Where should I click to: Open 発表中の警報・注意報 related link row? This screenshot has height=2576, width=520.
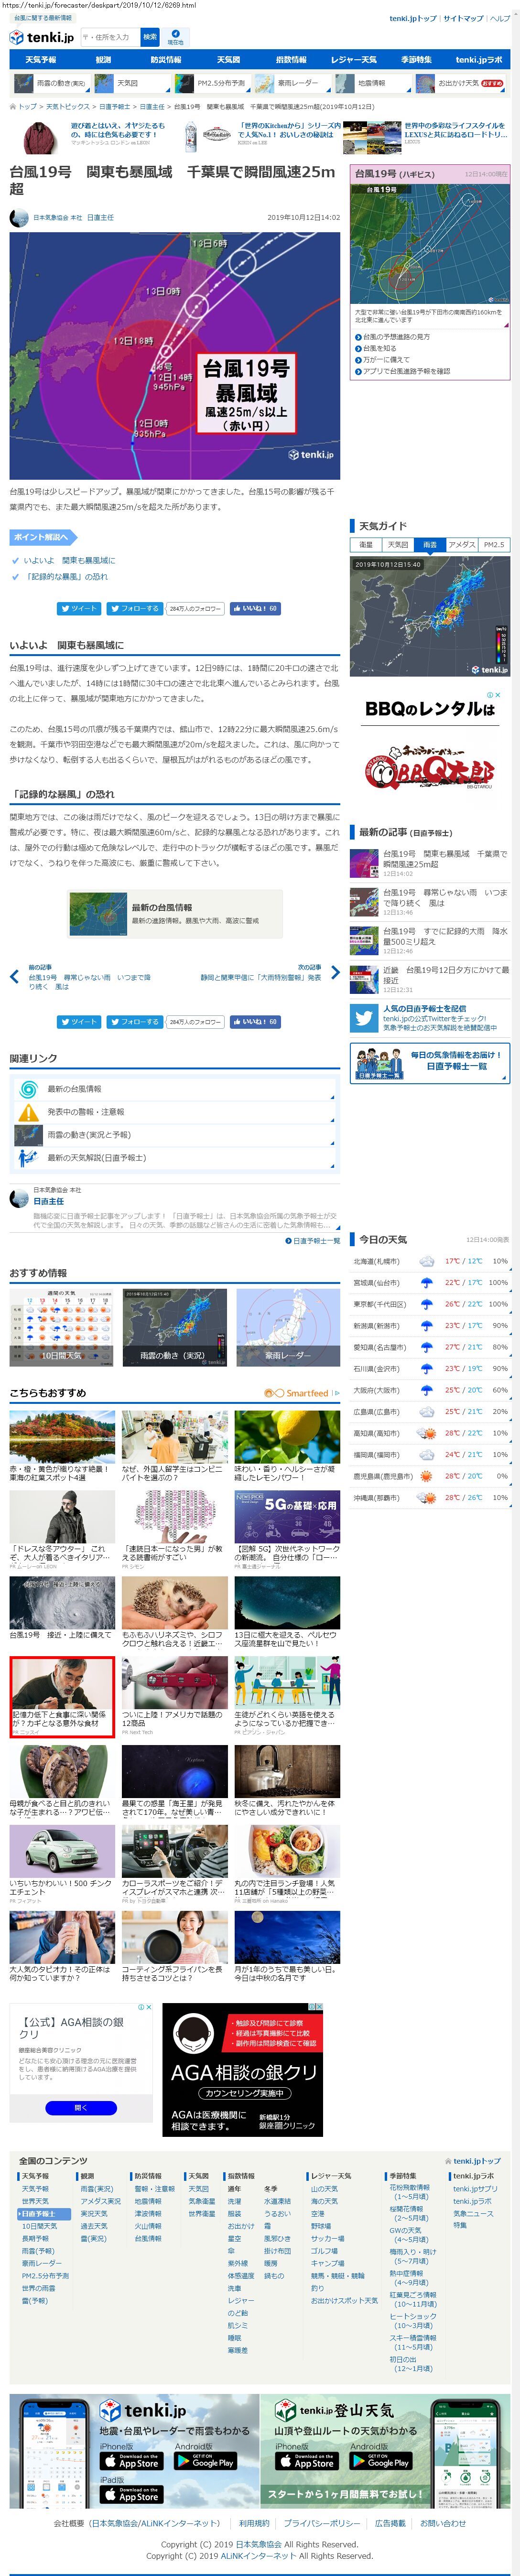coord(174,1112)
